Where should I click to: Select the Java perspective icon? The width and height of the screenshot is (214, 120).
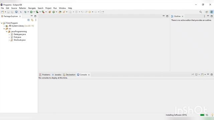[212, 12]
